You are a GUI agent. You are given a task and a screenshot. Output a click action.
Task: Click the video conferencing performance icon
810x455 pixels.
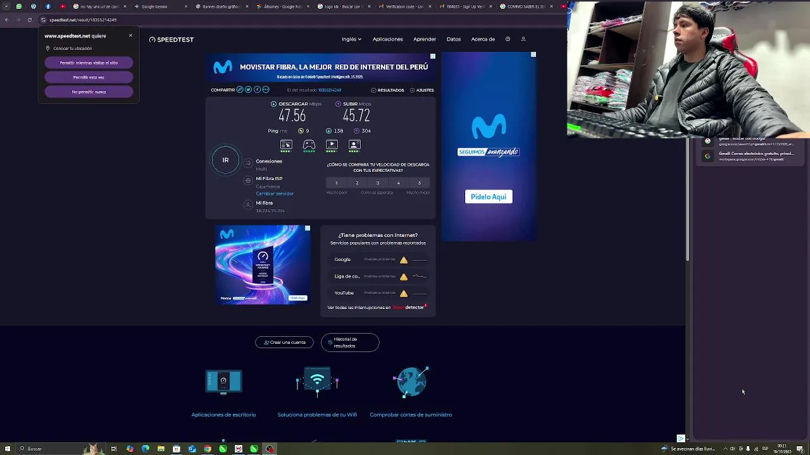(x=354, y=145)
